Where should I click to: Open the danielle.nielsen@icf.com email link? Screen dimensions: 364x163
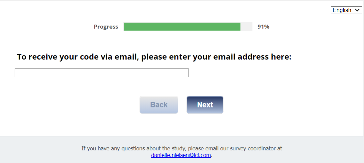click(x=181, y=155)
